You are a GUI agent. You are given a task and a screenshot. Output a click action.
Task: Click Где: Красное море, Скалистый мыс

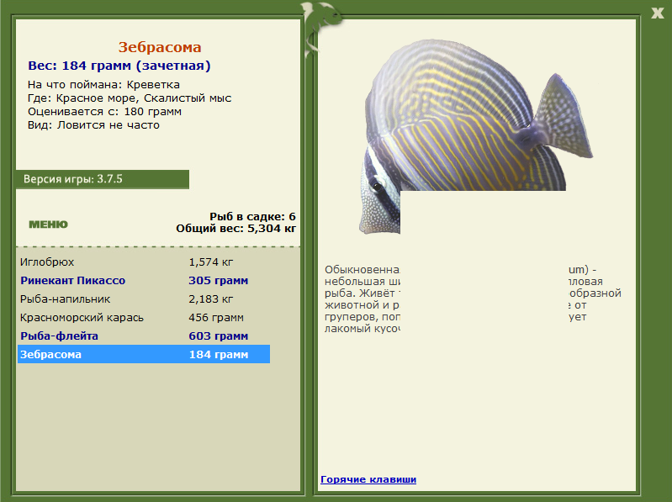(x=130, y=98)
